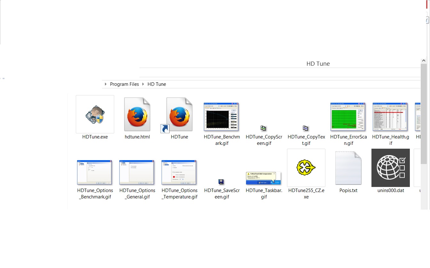This screenshot has height=268, width=430.
Task: Click the HD Tune breadcrumb segment
Action: pos(157,84)
